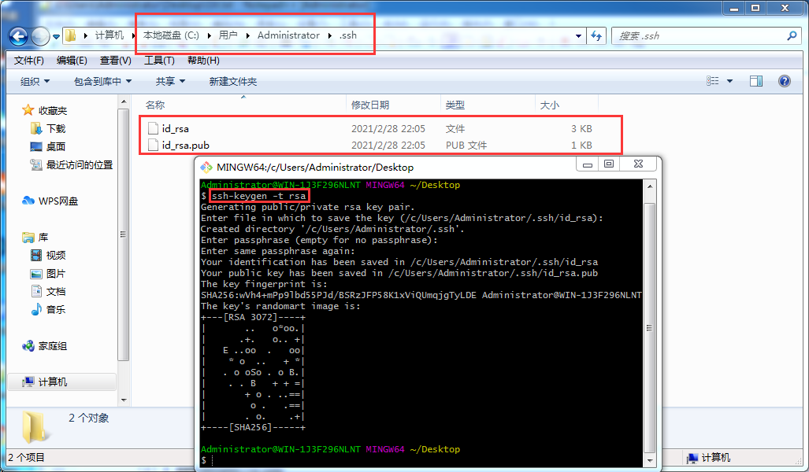This screenshot has height=472, width=809.
Task: Click the magnifier search icon
Action: pos(792,35)
